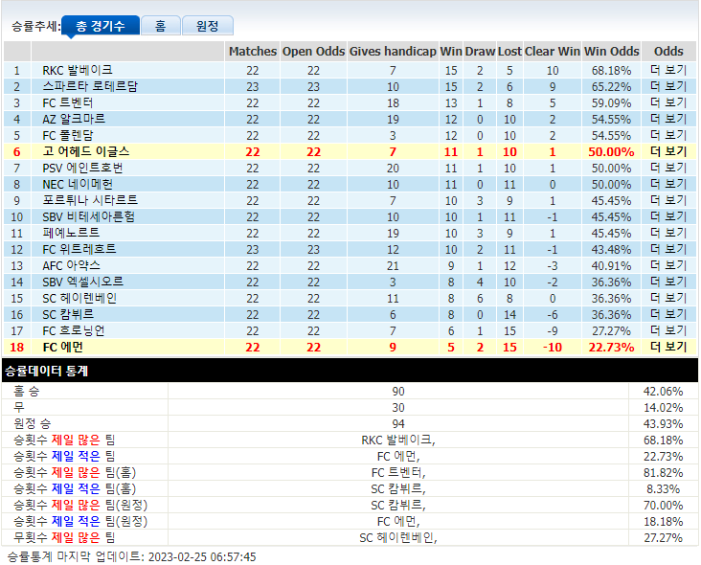Select team name AFC 아약스
Viewport: 701px width, 565px height.
tap(71, 265)
